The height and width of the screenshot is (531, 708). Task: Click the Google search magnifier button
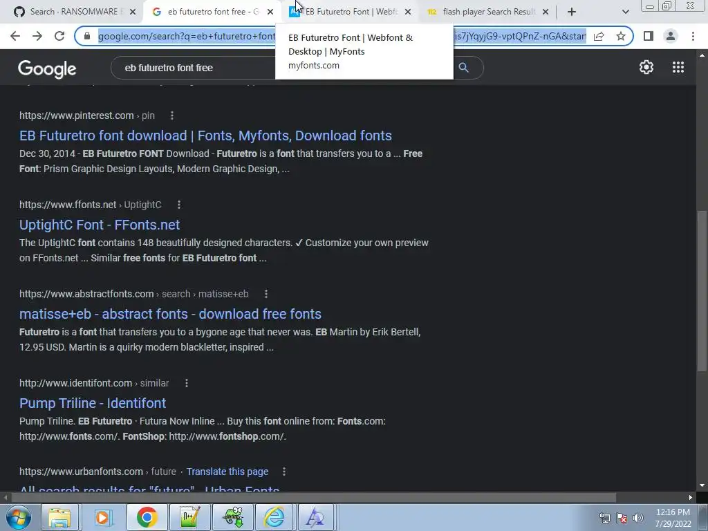(x=464, y=68)
